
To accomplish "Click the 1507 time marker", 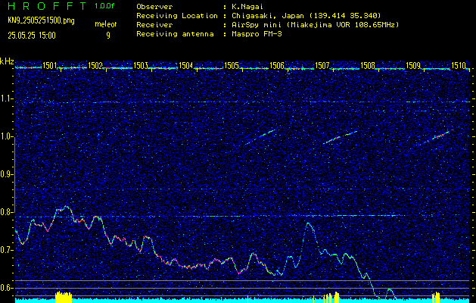I will 322,65.
